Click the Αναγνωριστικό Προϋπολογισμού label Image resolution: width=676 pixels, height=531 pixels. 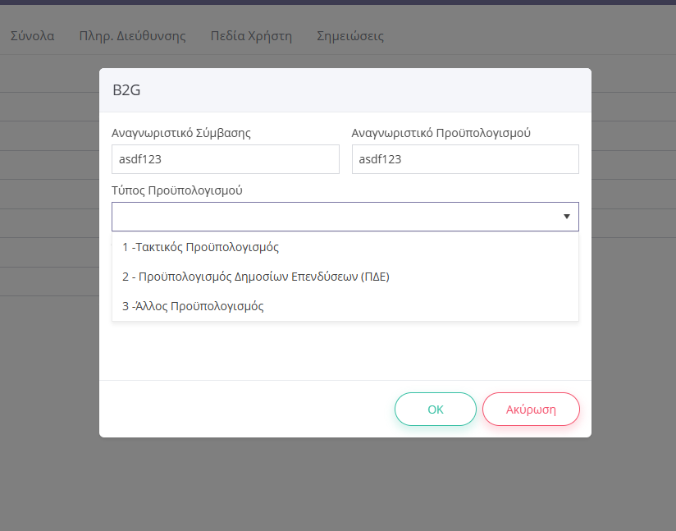click(441, 133)
